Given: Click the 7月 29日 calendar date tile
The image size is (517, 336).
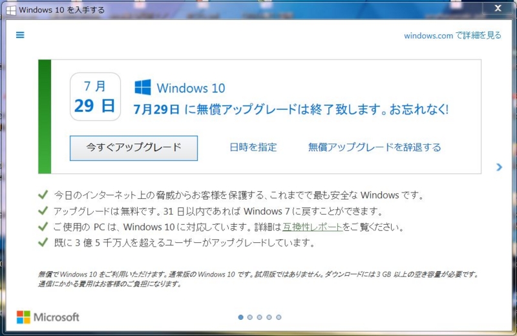Looking at the screenshot, I should (x=95, y=97).
